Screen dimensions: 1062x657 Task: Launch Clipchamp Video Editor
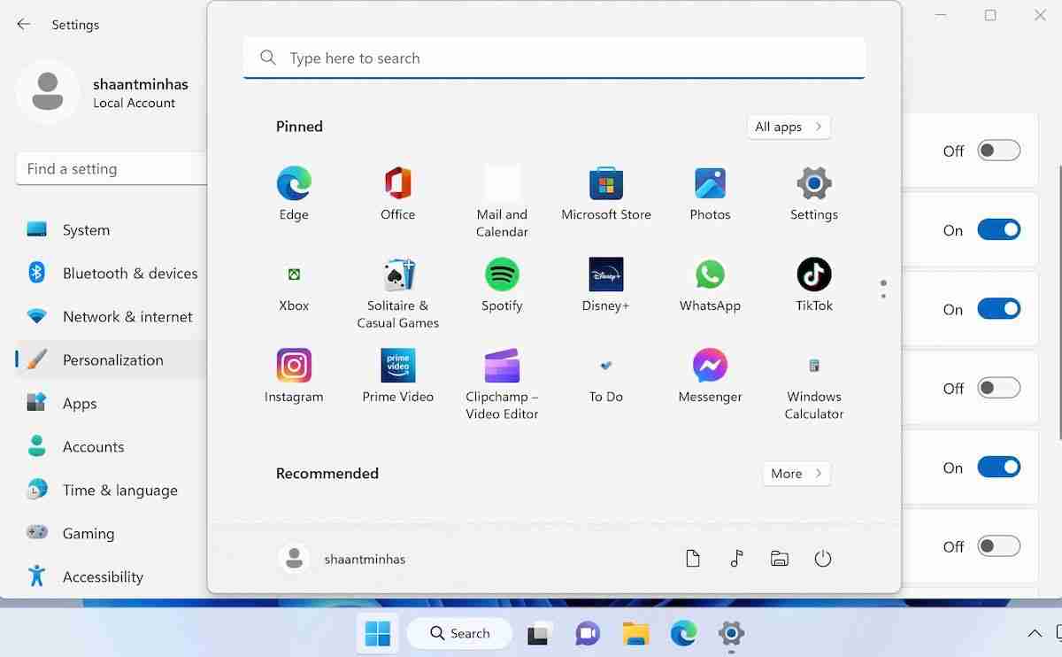pyautogui.click(x=502, y=372)
